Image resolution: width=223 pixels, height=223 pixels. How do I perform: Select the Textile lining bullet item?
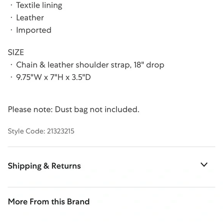tap(39, 5)
